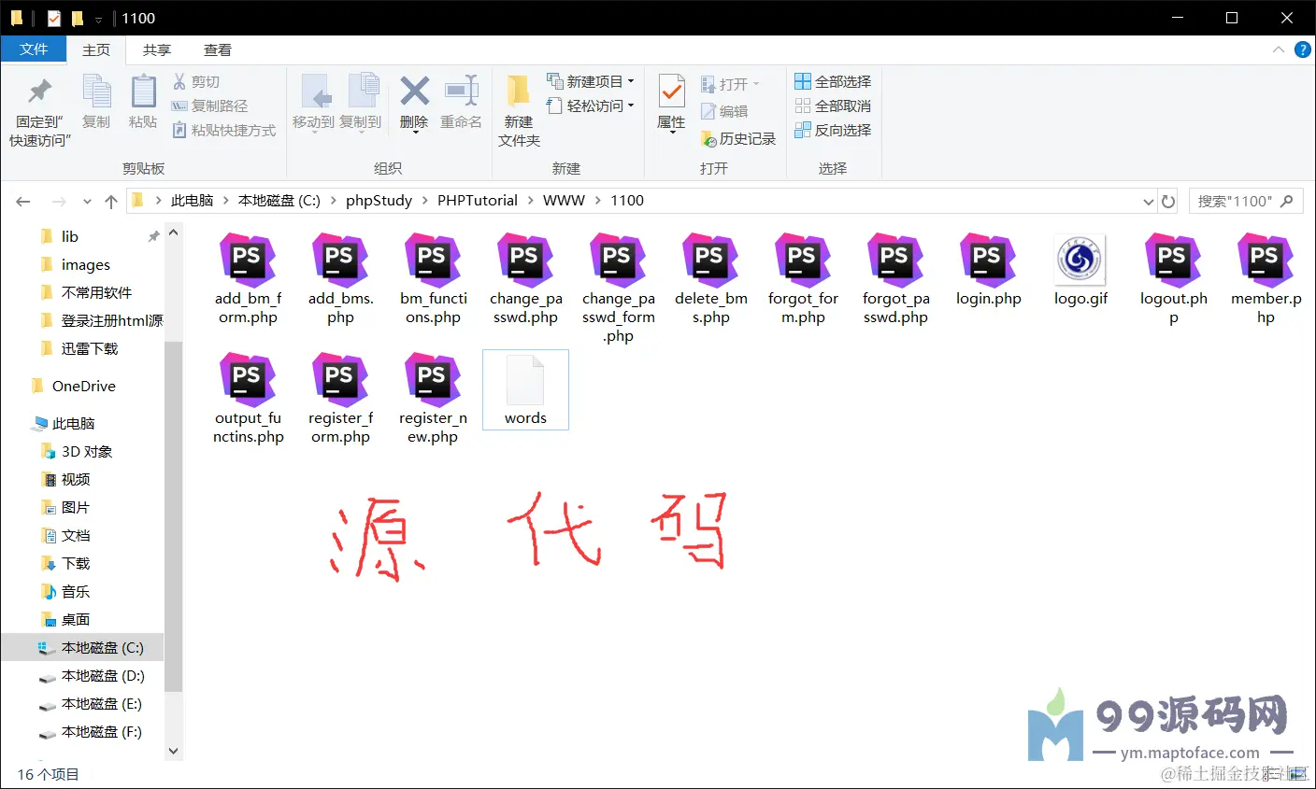Click Paste shortcut (粘贴快捷方式)

tap(224, 131)
